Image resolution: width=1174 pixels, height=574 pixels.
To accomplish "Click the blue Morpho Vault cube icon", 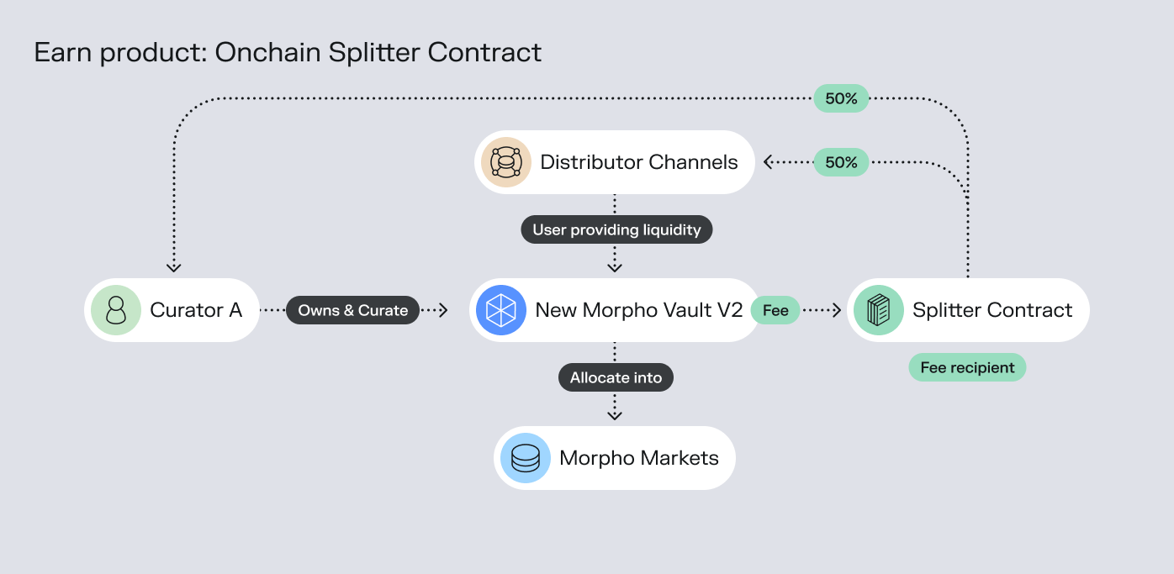I will click(x=501, y=310).
